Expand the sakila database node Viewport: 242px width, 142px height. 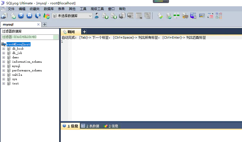coord(4,75)
